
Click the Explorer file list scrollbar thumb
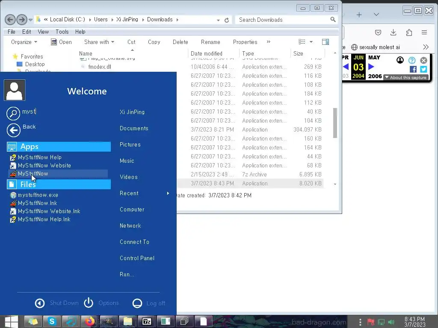pyautogui.click(x=335, y=123)
